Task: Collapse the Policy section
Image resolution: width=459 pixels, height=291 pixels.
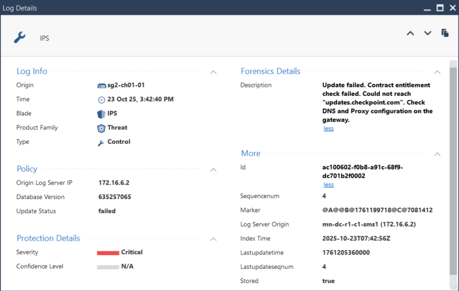Action: pos(213,169)
